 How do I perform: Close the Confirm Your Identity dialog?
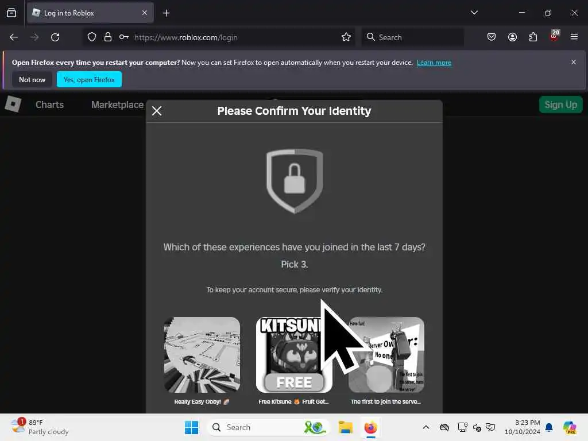[x=157, y=111]
